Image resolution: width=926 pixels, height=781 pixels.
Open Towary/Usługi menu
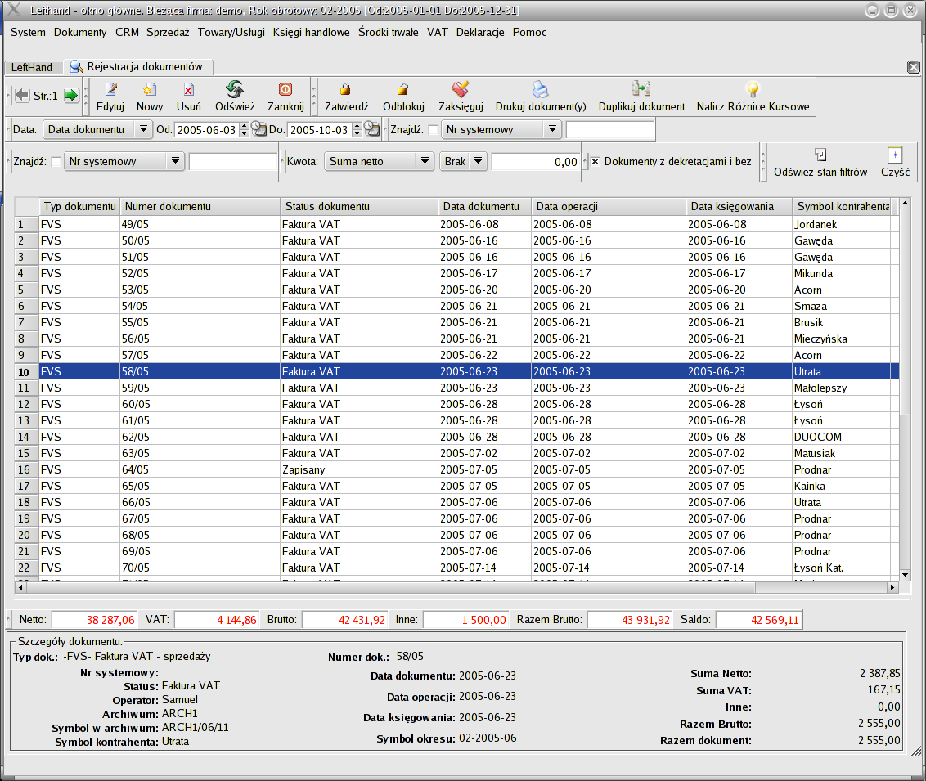point(231,33)
